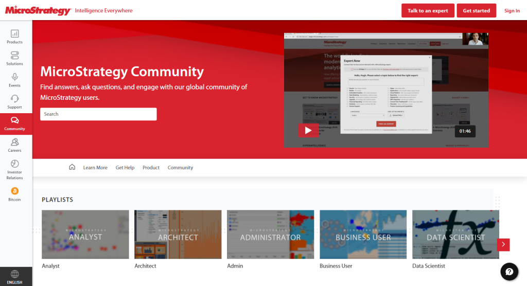
Task: Click the Sign In link
Action: coord(512,11)
